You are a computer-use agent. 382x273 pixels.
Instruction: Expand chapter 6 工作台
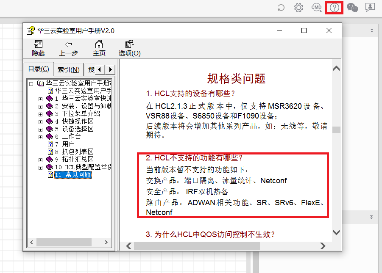(40, 137)
